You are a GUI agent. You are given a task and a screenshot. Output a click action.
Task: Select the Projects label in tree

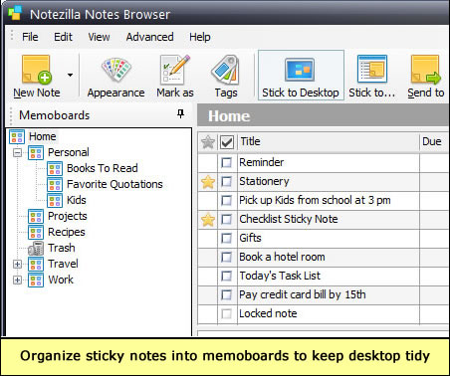coord(68,216)
